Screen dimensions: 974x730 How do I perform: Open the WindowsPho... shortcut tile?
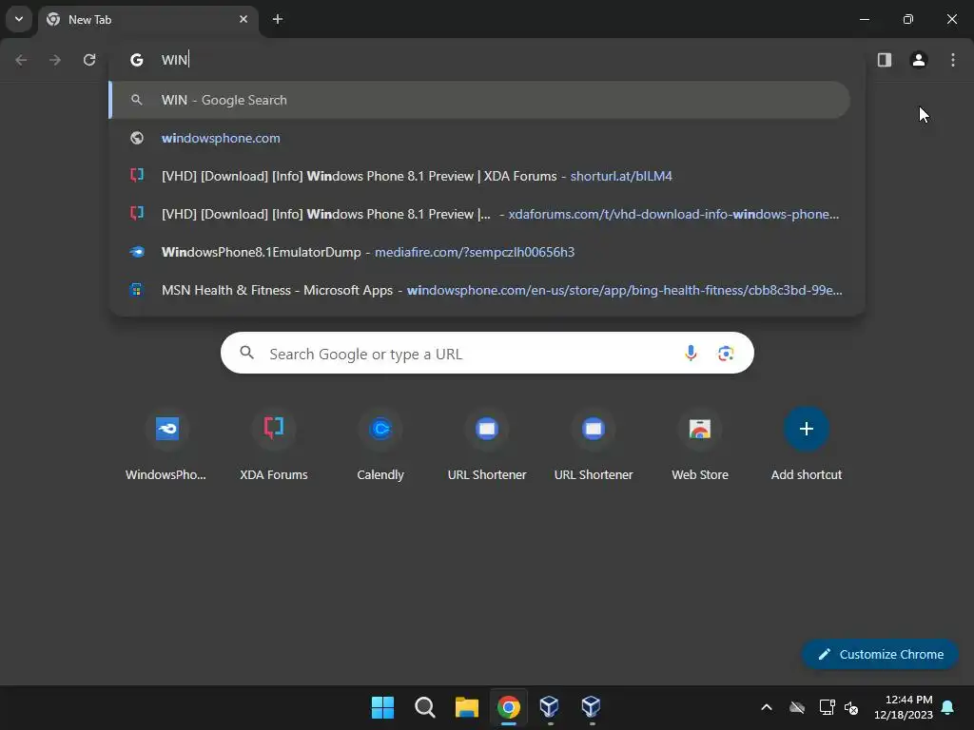(166, 446)
